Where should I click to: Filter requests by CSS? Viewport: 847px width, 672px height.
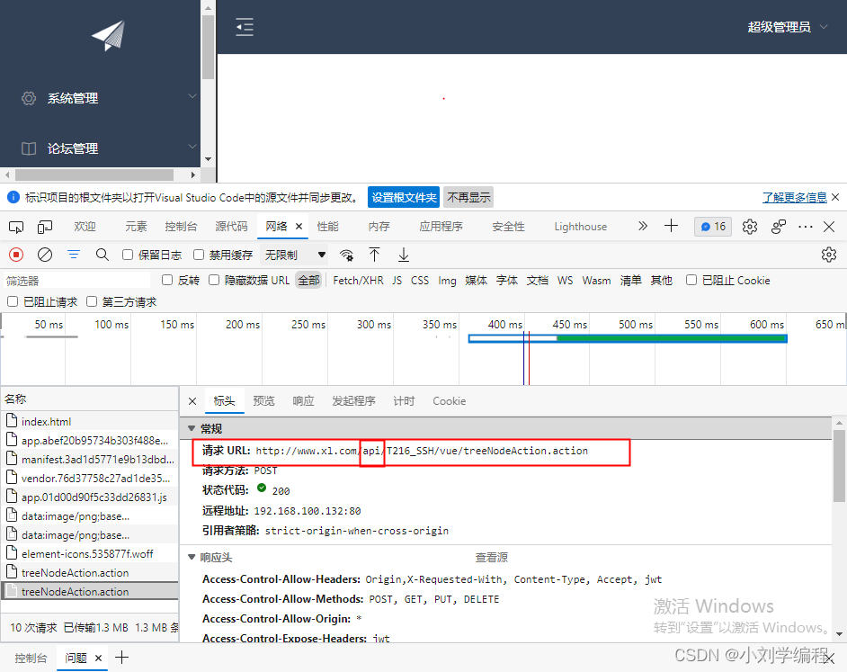pos(420,280)
